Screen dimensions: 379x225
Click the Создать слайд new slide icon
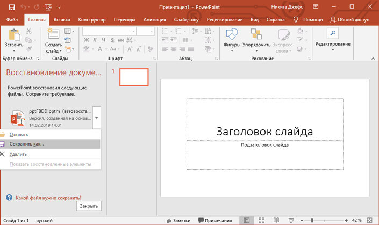53,33
